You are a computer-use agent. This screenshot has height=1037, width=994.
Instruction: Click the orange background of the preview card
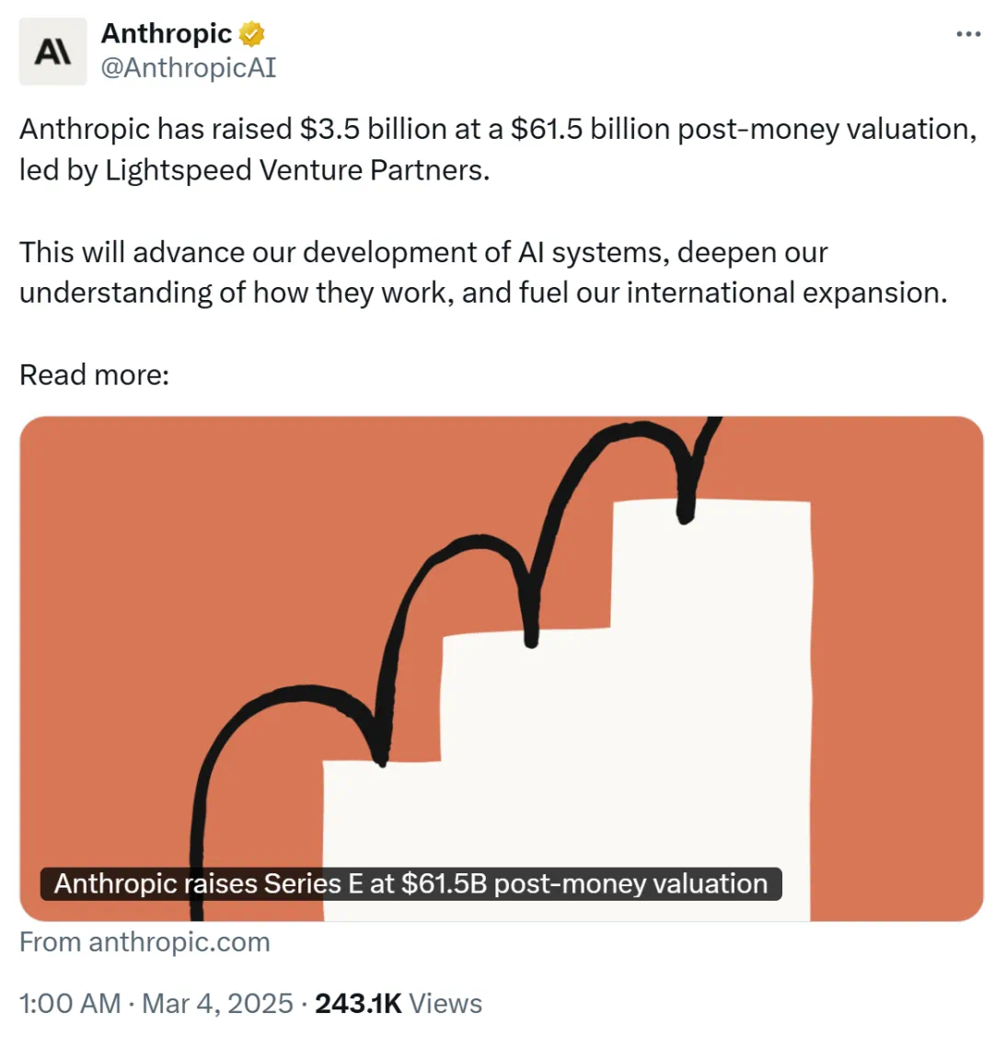(893, 662)
